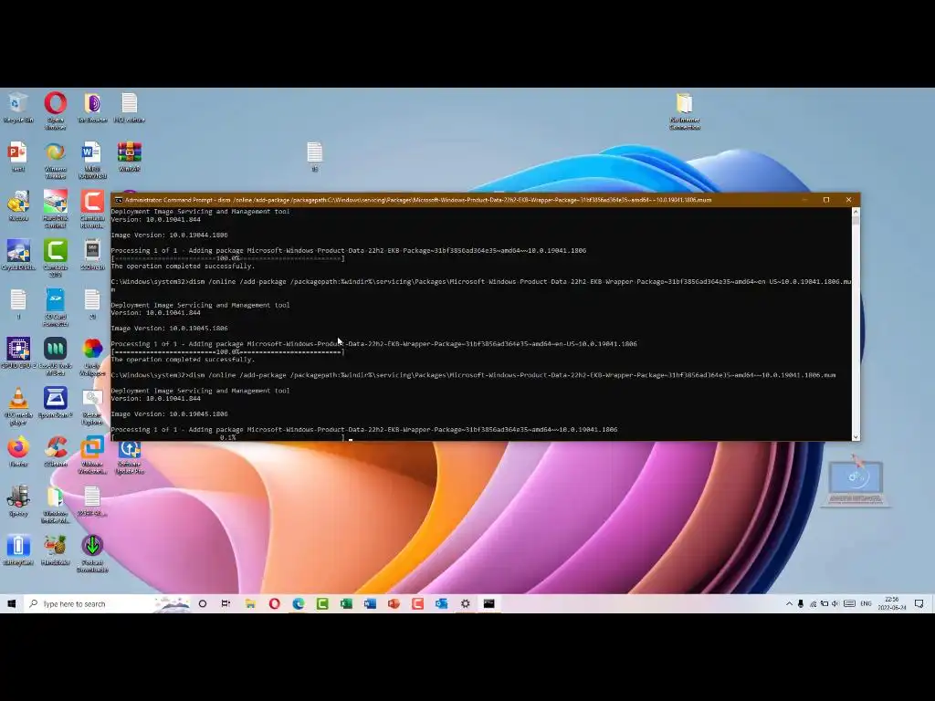Image resolution: width=935 pixels, height=701 pixels.
Task: Open Excel from the taskbar
Action: (346, 603)
